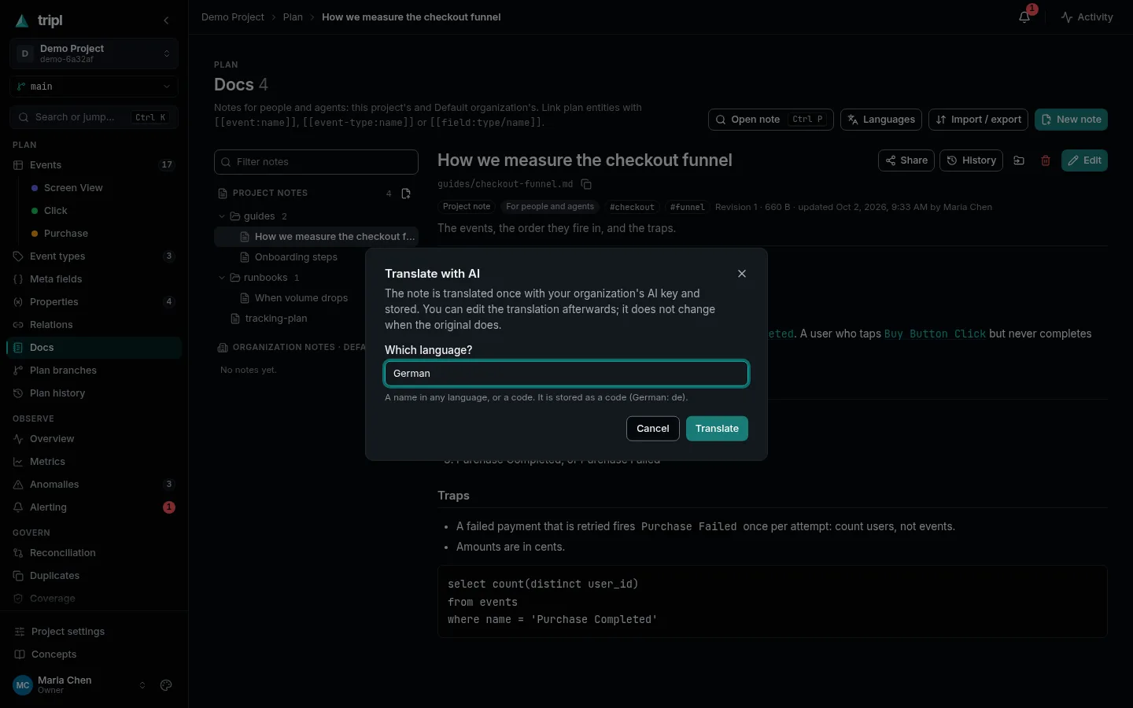Click the theme palette icon by Maria Chen
1133x708 pixels.
tap(166, 685)
